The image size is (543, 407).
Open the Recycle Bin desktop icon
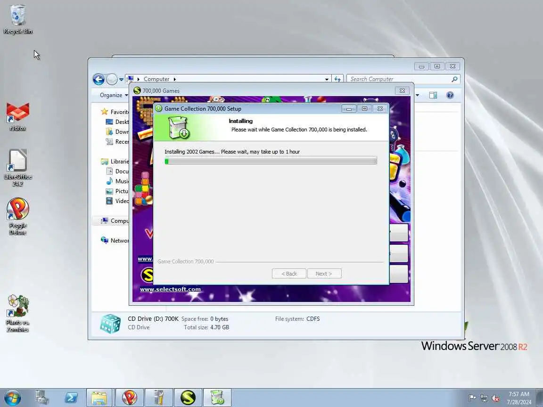17,19
